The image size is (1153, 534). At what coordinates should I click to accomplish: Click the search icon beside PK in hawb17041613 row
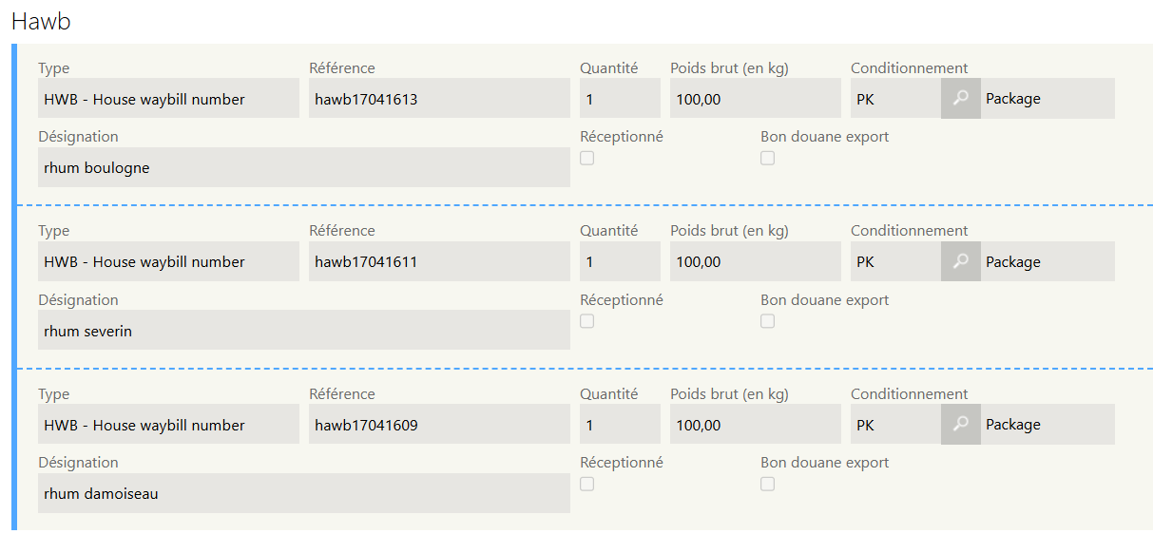pyautogui.click(x=960, y=99)
